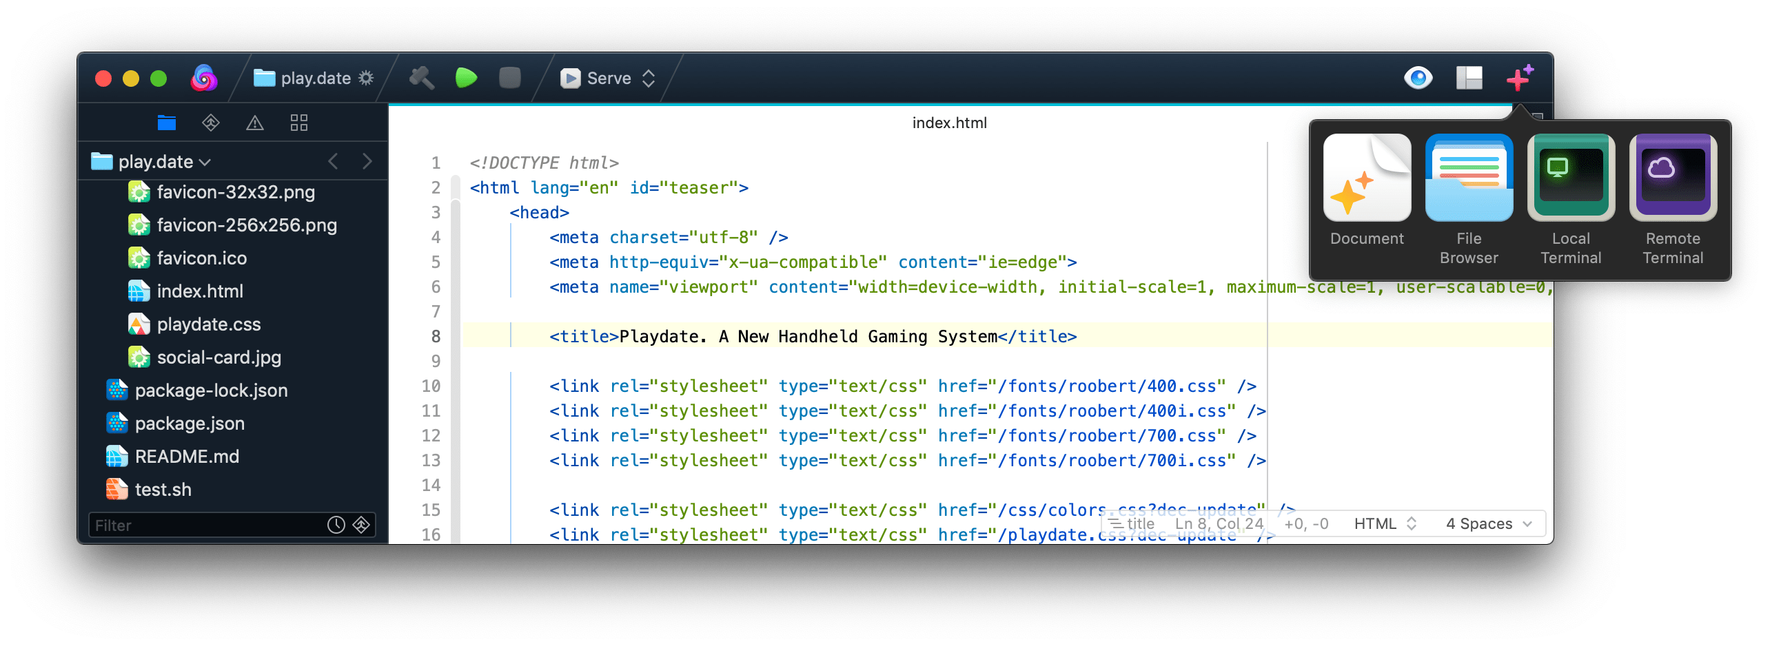Run the project with green play button
The image size is (1781, 646).
467,78
